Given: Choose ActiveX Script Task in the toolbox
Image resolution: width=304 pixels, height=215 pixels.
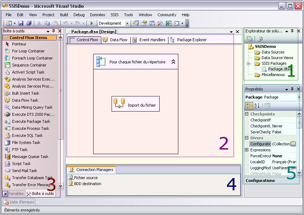Looking at the screenshot, I should click(29, 72).
